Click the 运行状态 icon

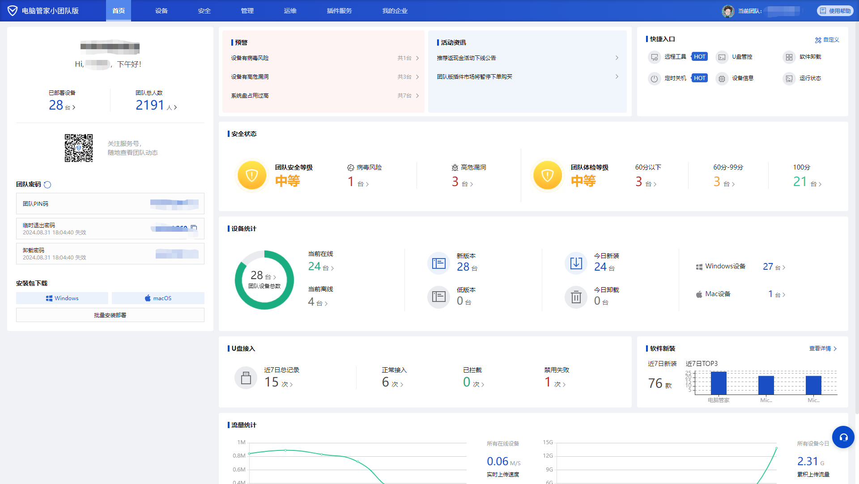point(789,78)
